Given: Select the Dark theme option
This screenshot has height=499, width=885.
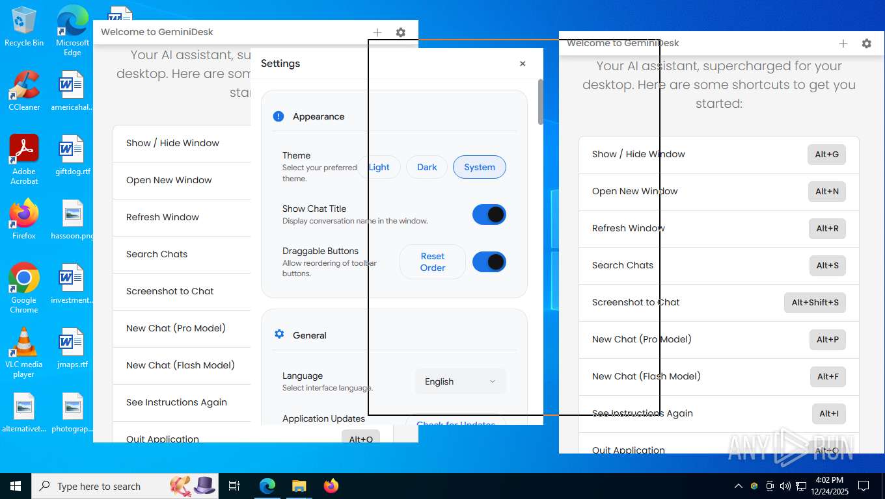Looking at the screenshot, I should 427,167.
